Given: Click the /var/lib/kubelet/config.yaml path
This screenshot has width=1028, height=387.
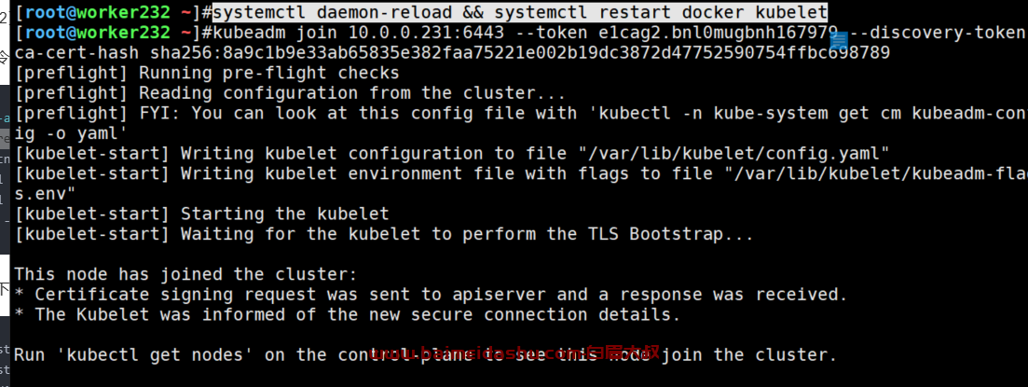Looking at the screenshot, I should coord(733,154).
